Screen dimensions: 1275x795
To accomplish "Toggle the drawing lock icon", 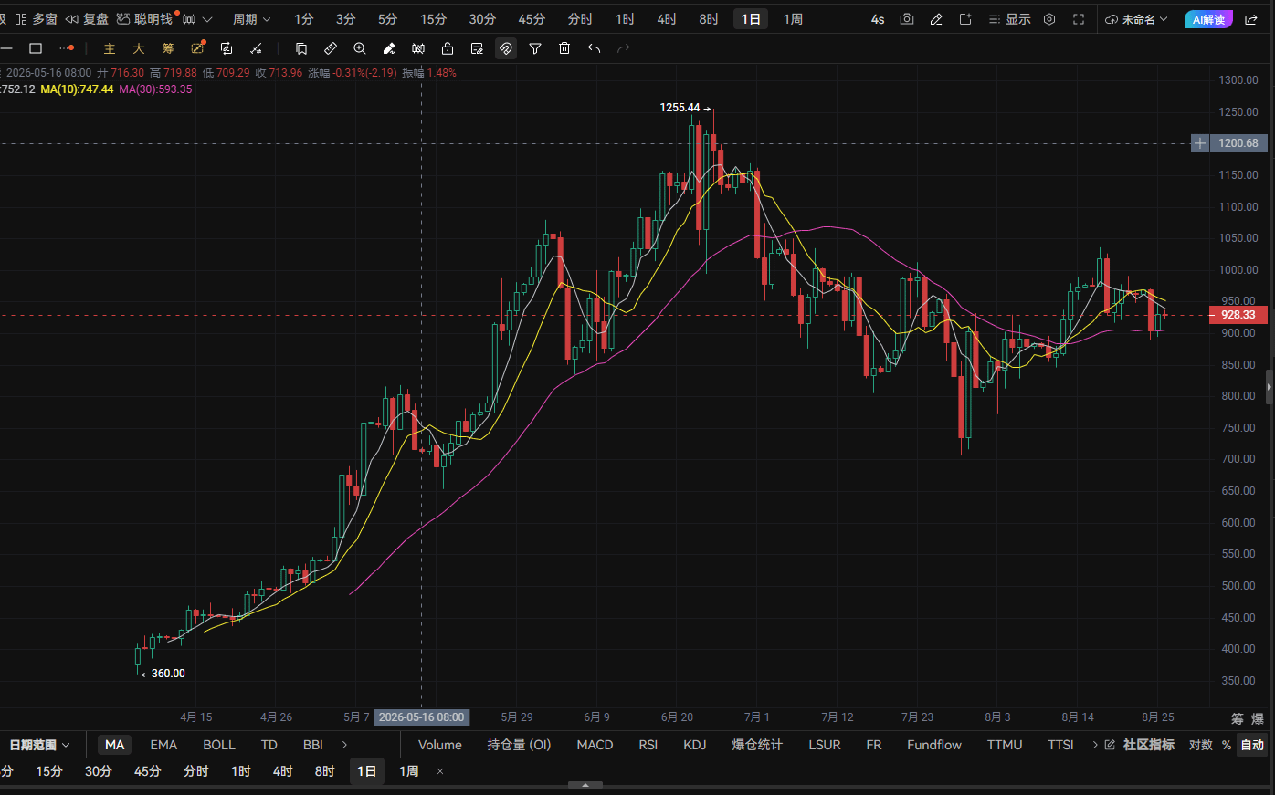I will [x=448, y=48].
